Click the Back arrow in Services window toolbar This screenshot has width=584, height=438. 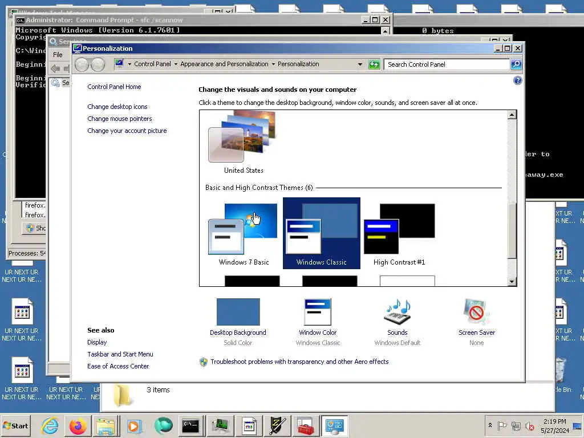[x=55, y=68]
